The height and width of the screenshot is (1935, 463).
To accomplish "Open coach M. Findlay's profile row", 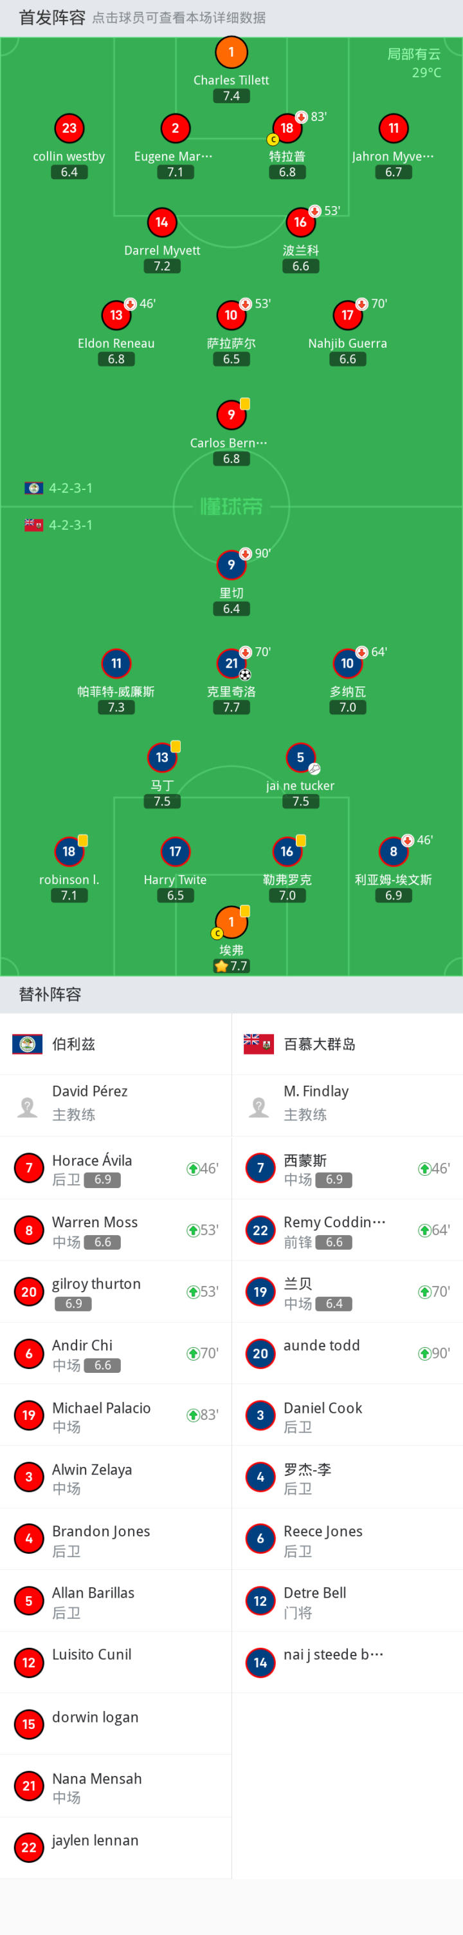I will pos(347,1106).
